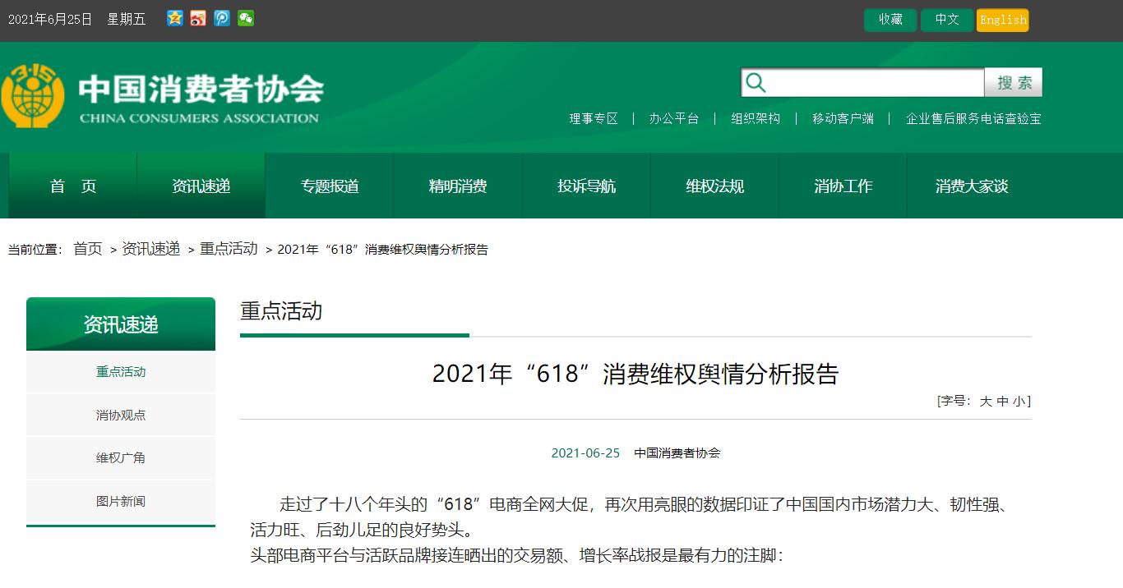Viewport: 1123px width, 588px height.
Task: Click the Tencent Weibo share icon
Action: coord(222,18)
